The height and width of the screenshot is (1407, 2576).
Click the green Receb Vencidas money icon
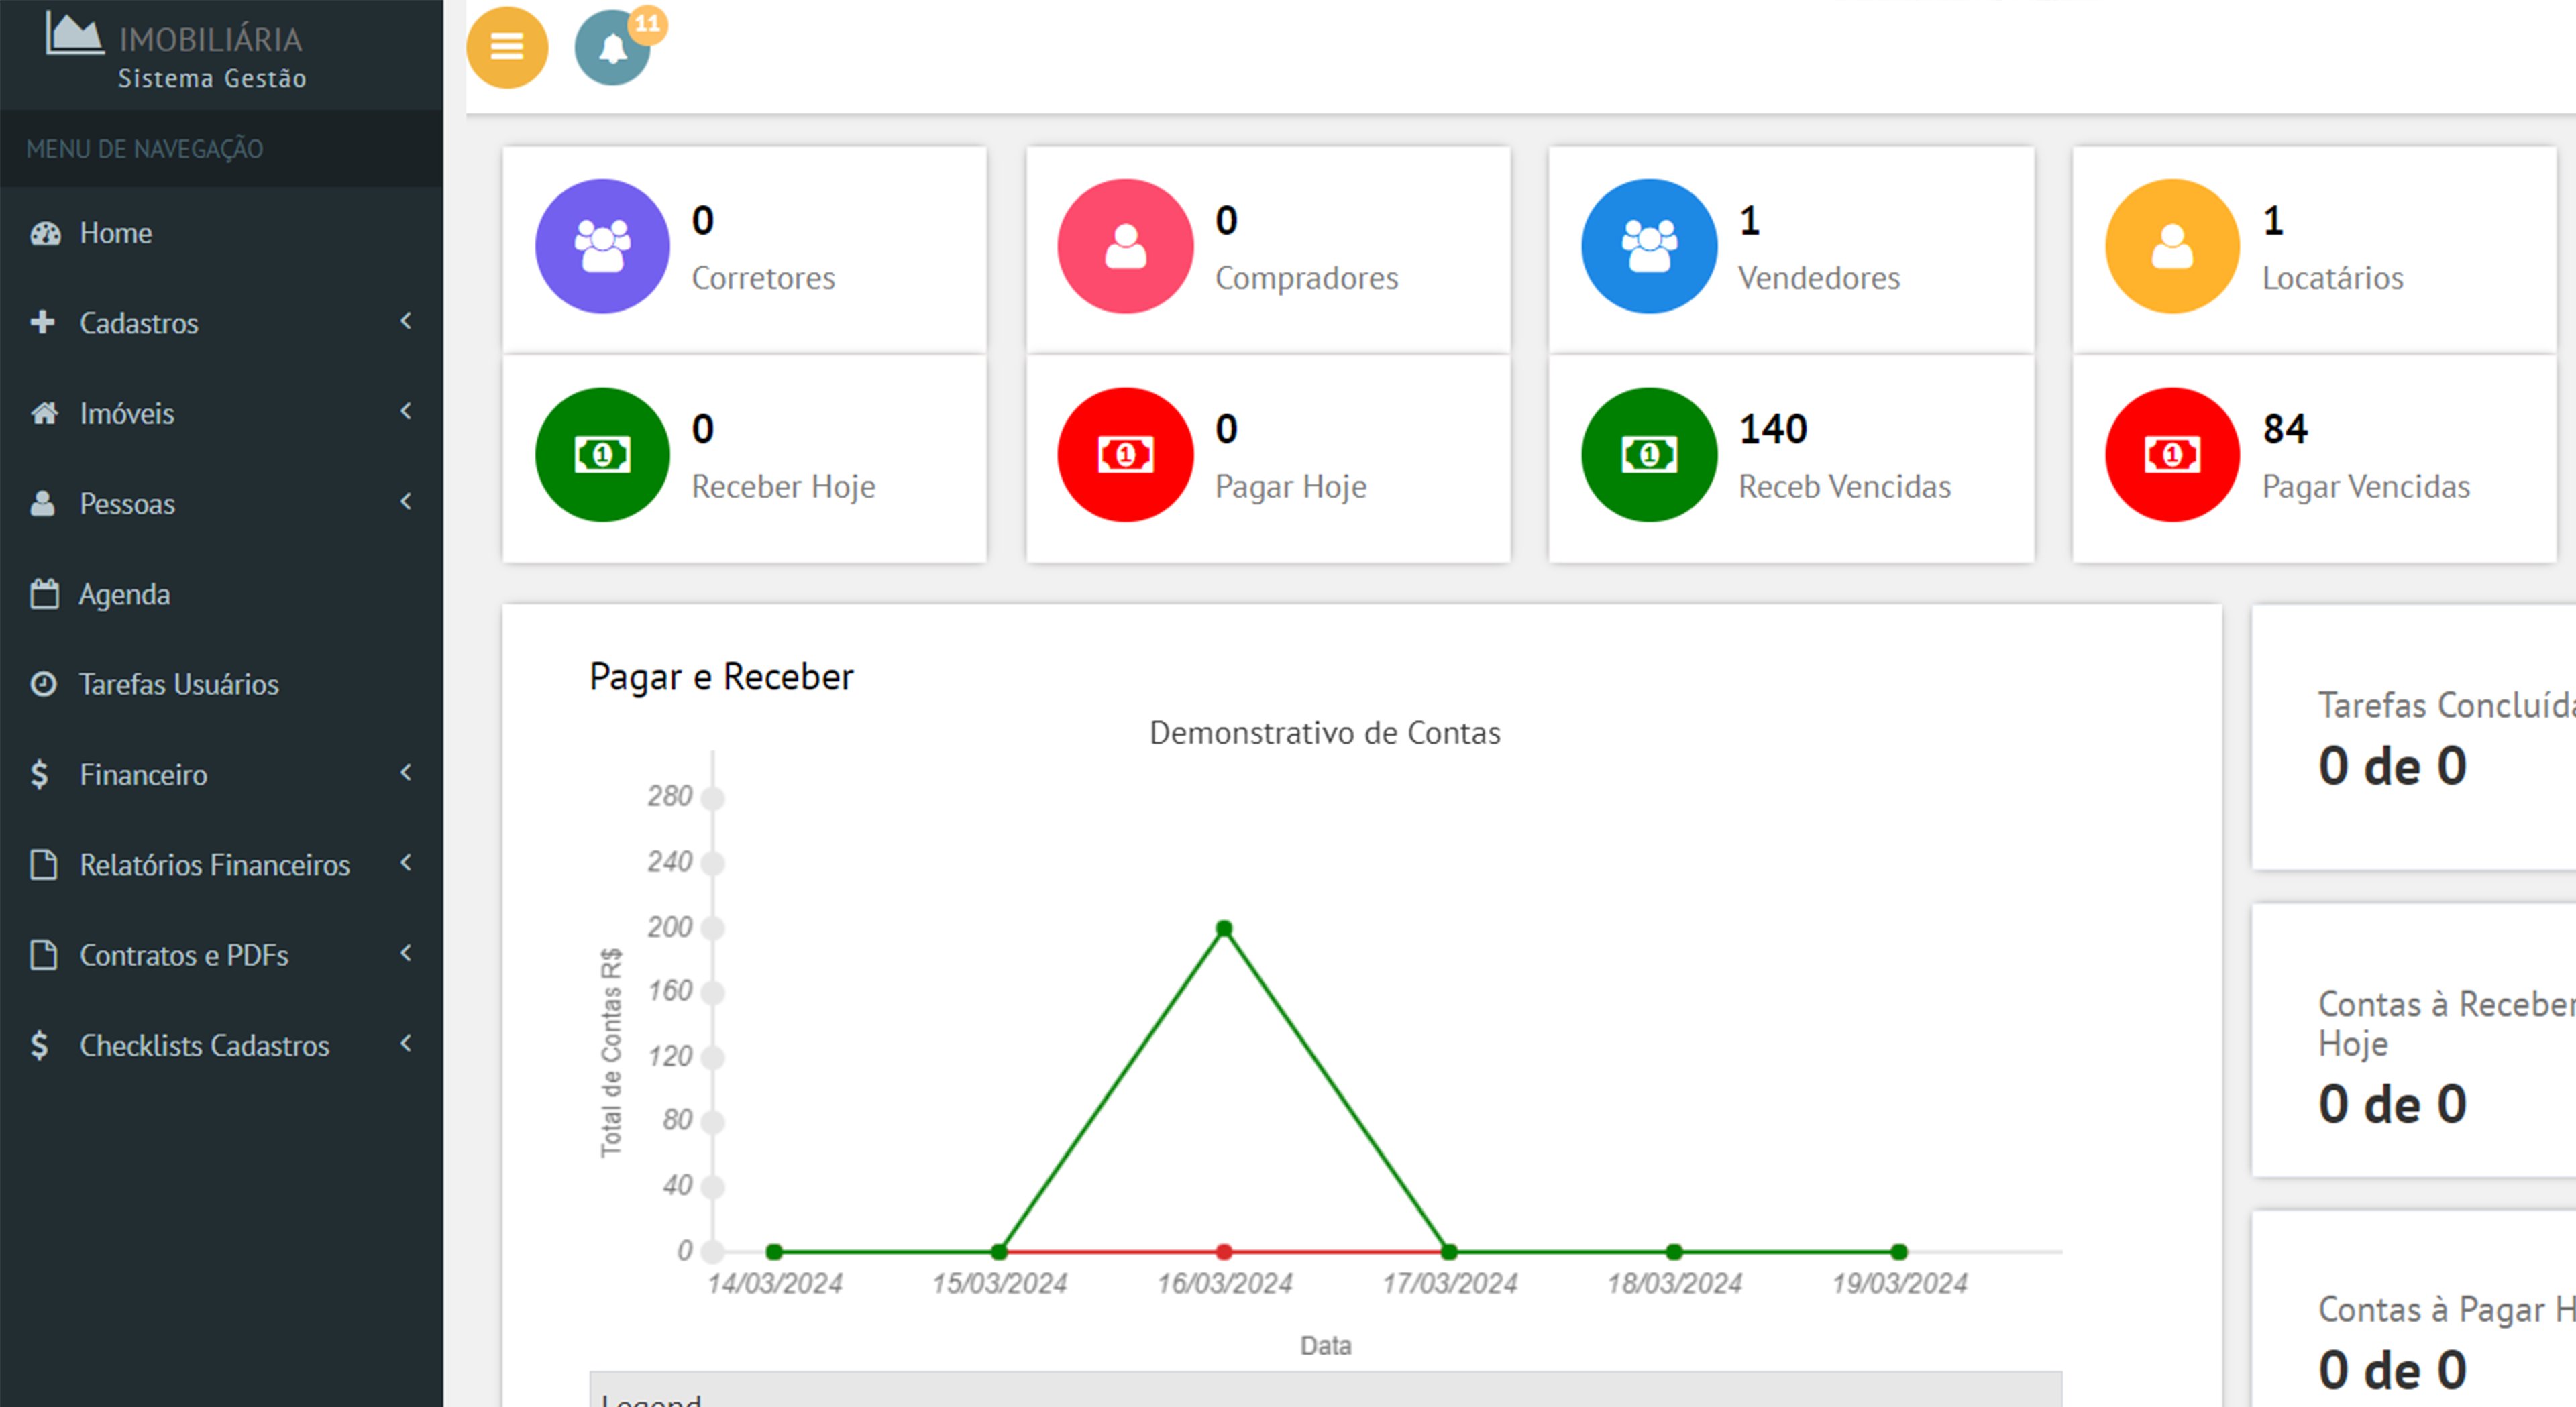[x=1649, y=455]
